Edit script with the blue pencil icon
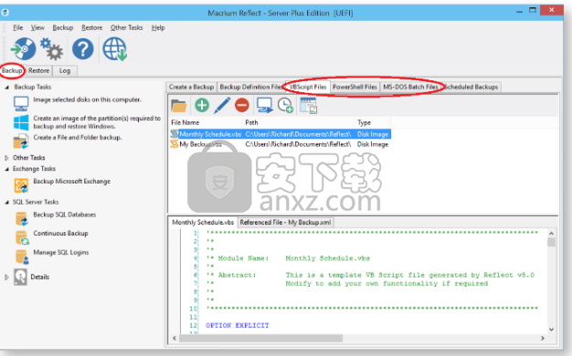572x356 pixels. pos(222,105)
